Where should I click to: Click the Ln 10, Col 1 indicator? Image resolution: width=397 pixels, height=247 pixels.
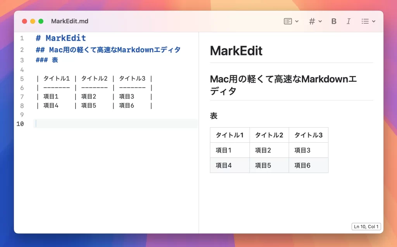coord(366,226)
